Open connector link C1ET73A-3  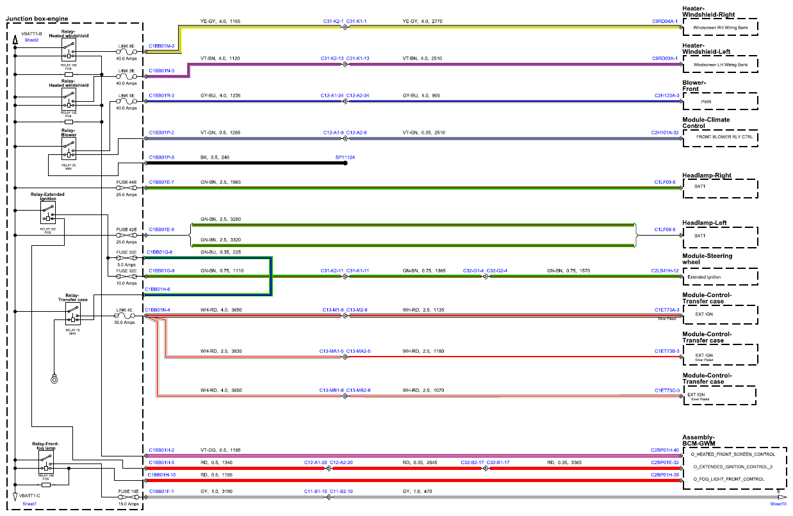pos(666,310)
